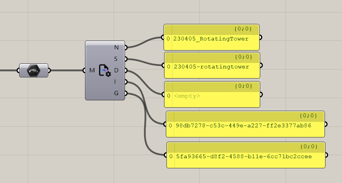Click output grip of 98db7278 GUID panel

(x=326, y=124)
